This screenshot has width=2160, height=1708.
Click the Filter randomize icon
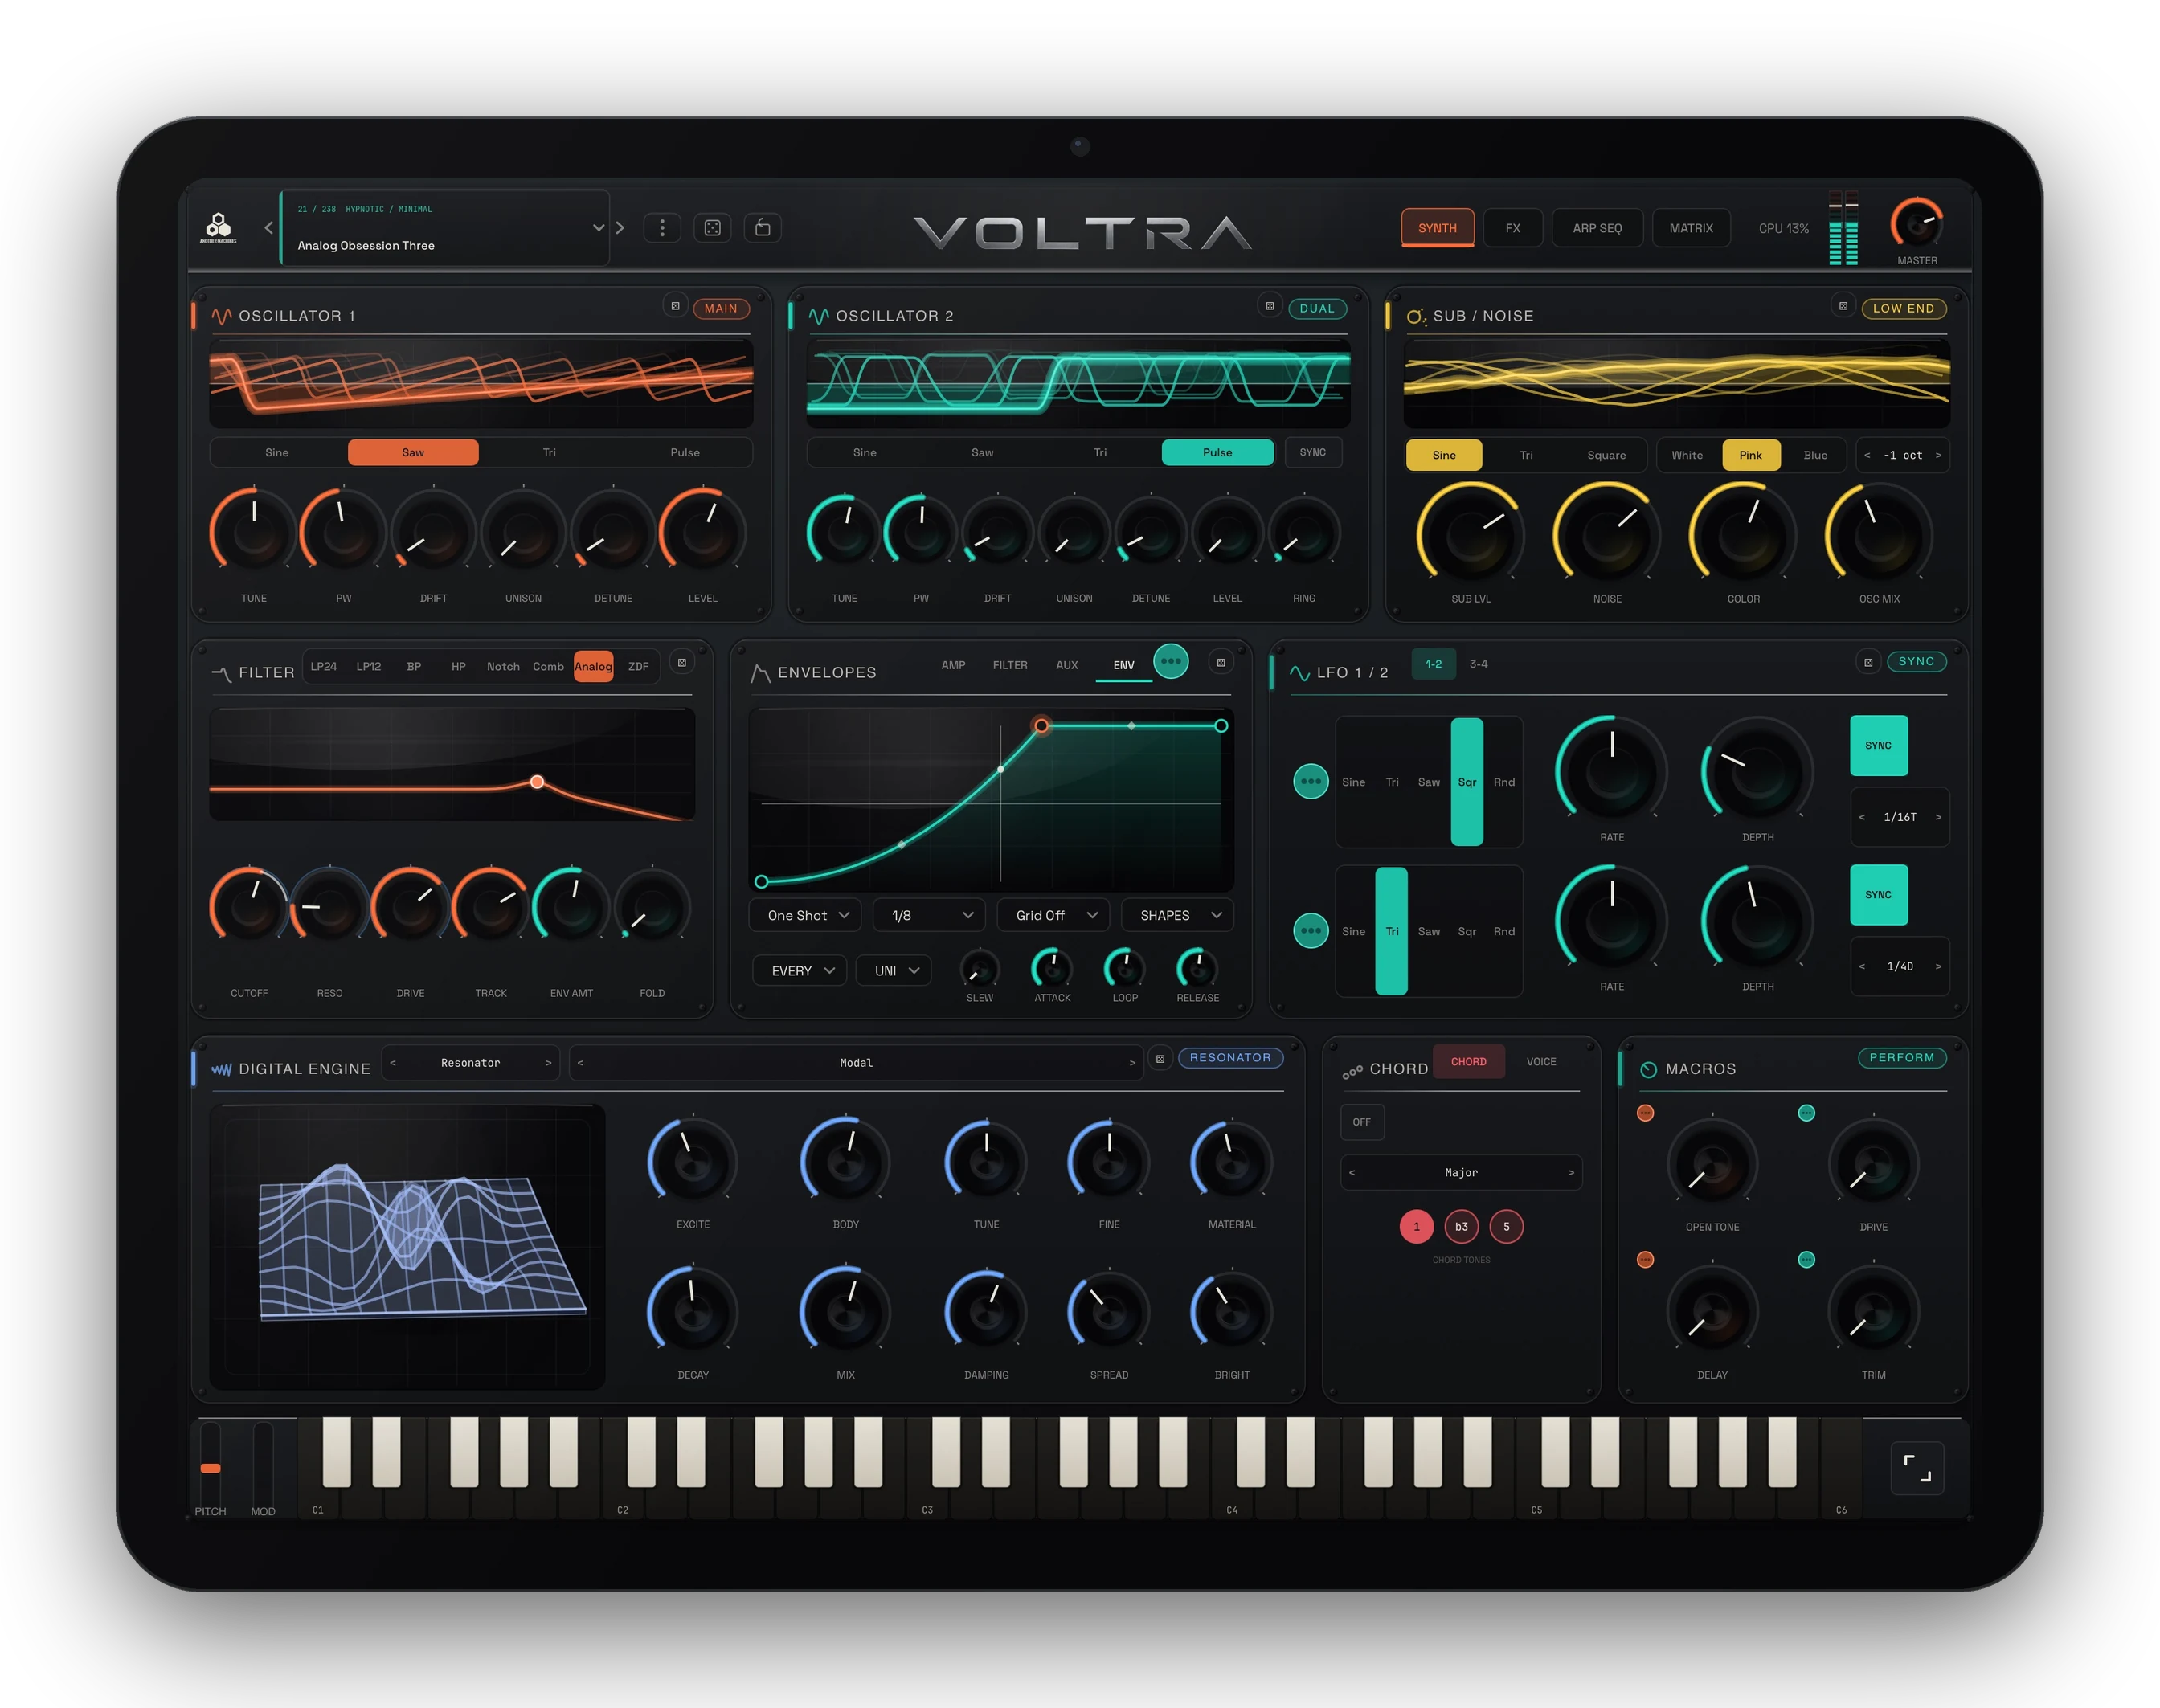click(682, 663)
